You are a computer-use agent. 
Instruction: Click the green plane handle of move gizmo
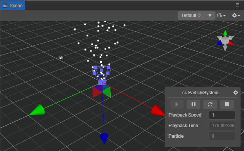[107, 92]
